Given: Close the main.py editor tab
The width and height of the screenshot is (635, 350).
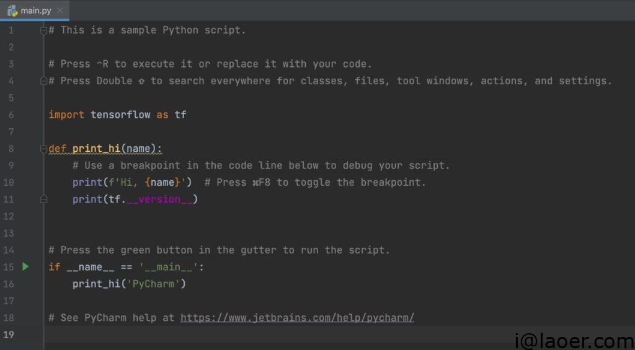Looking at the screenshot, I should click(x=60, y=11).
